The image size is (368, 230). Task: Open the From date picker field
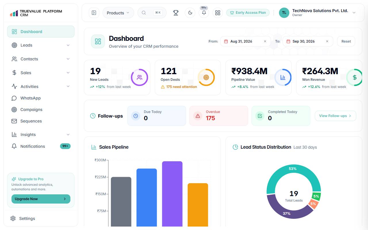coord(246,41)
